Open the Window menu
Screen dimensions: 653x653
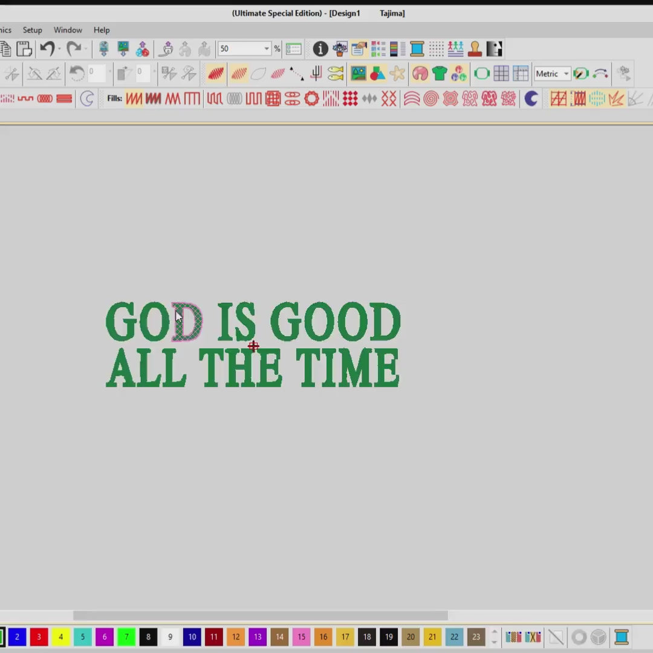click(x=68, y=30)
